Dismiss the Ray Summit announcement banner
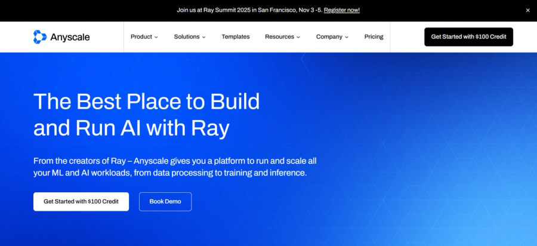 click(x=528, y=10)
